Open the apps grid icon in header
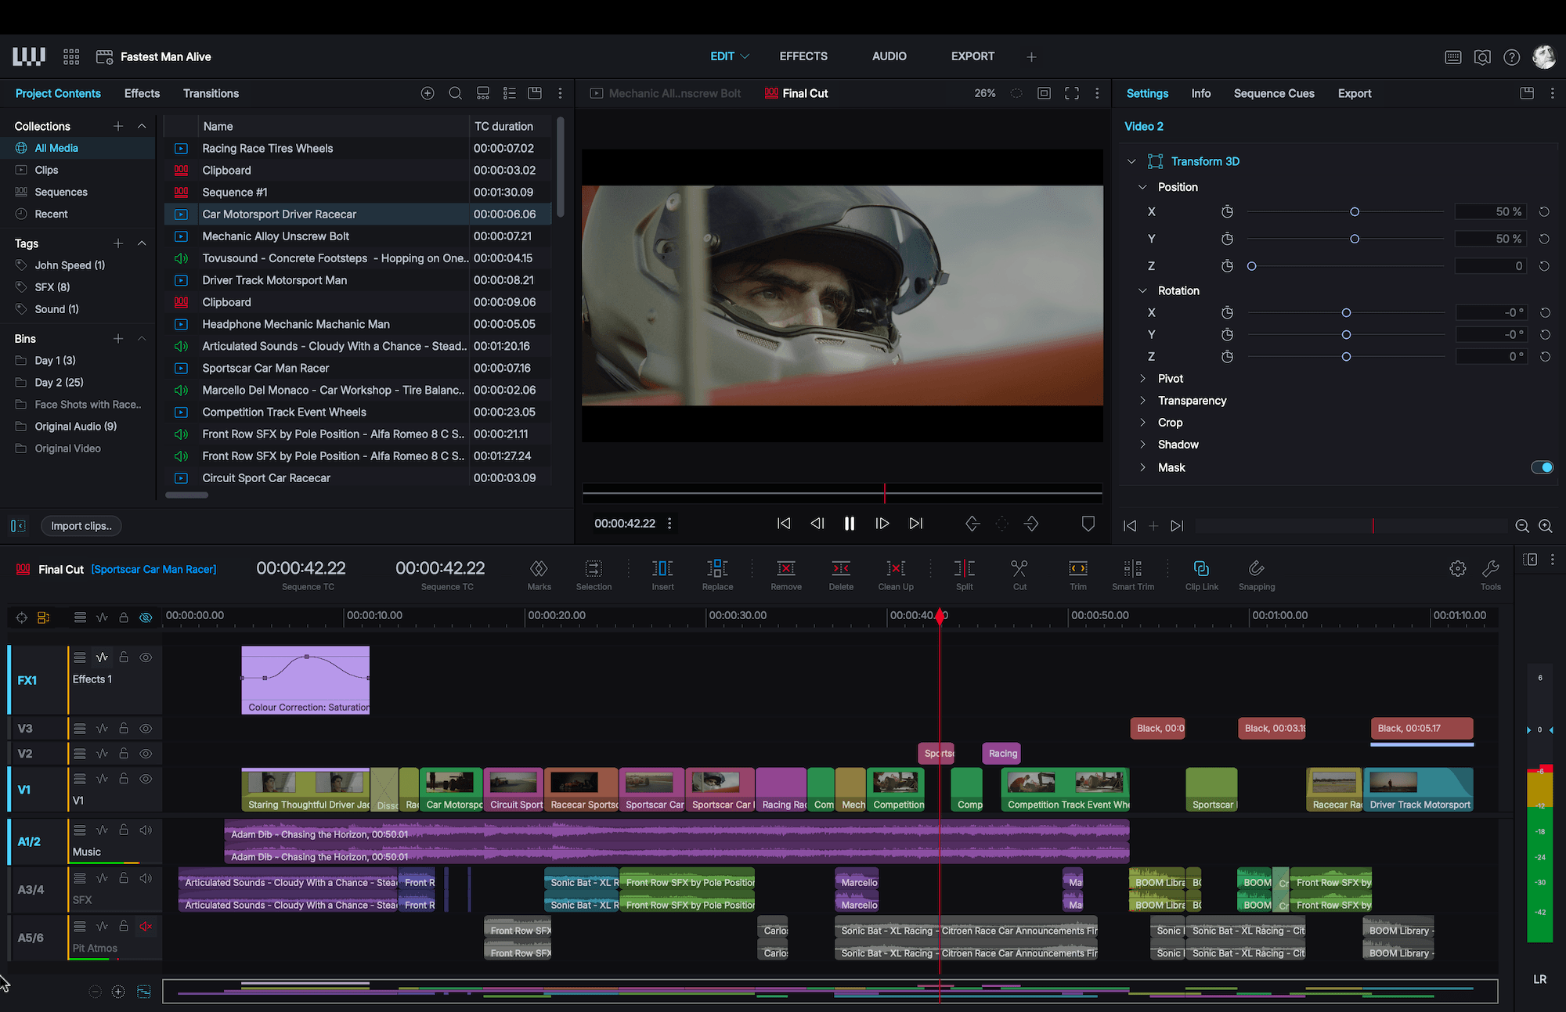This screenshot has height=1012, width=1566. click(x=71, y=56)
